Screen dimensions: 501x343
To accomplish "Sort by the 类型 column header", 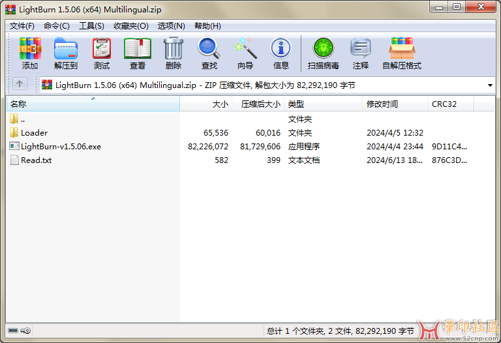I will point(324,104).
